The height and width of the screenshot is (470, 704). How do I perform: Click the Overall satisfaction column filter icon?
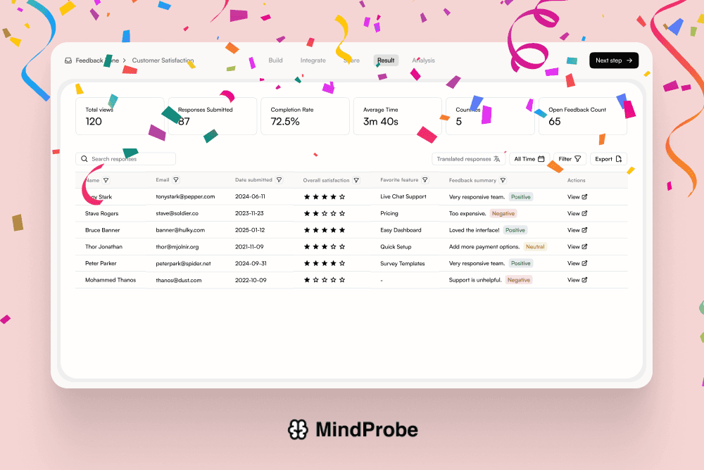tap(356, 180)
